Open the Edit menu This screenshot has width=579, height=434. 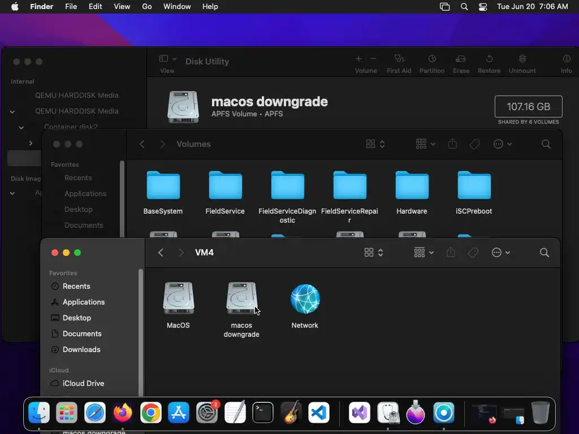(95, 7)
